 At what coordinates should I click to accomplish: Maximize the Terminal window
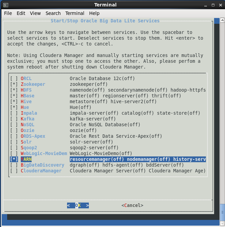(x=213, y=5)
